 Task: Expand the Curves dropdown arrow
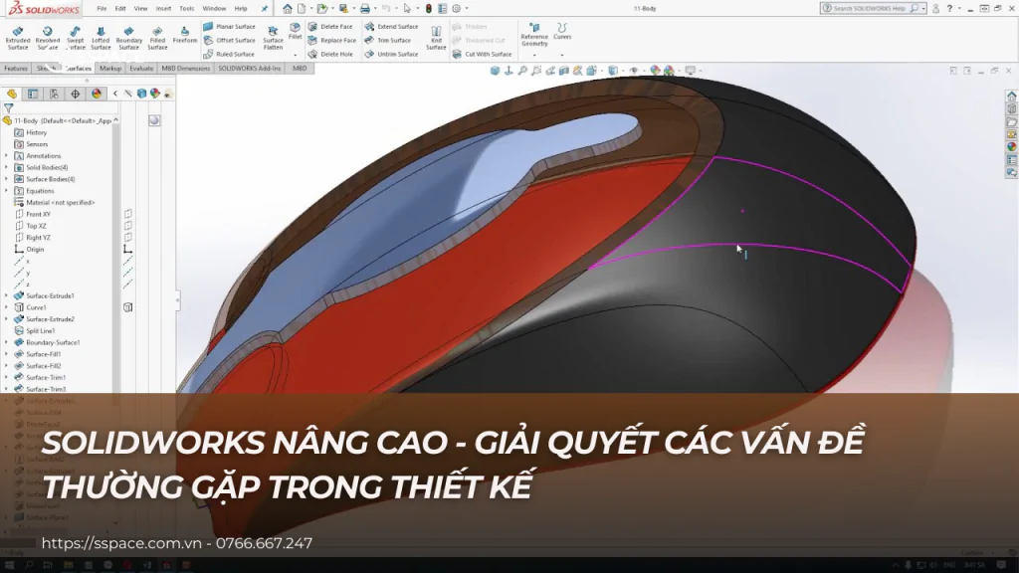click(562, 56)
